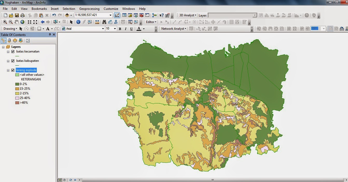This screenshot has width=348, height=182.
Task: Go back to previous extent
Action: coord(42,22)
